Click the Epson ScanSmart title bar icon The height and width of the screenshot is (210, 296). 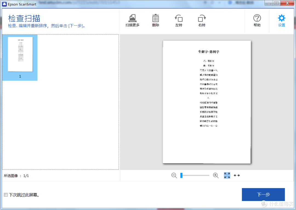coord(4,4)
